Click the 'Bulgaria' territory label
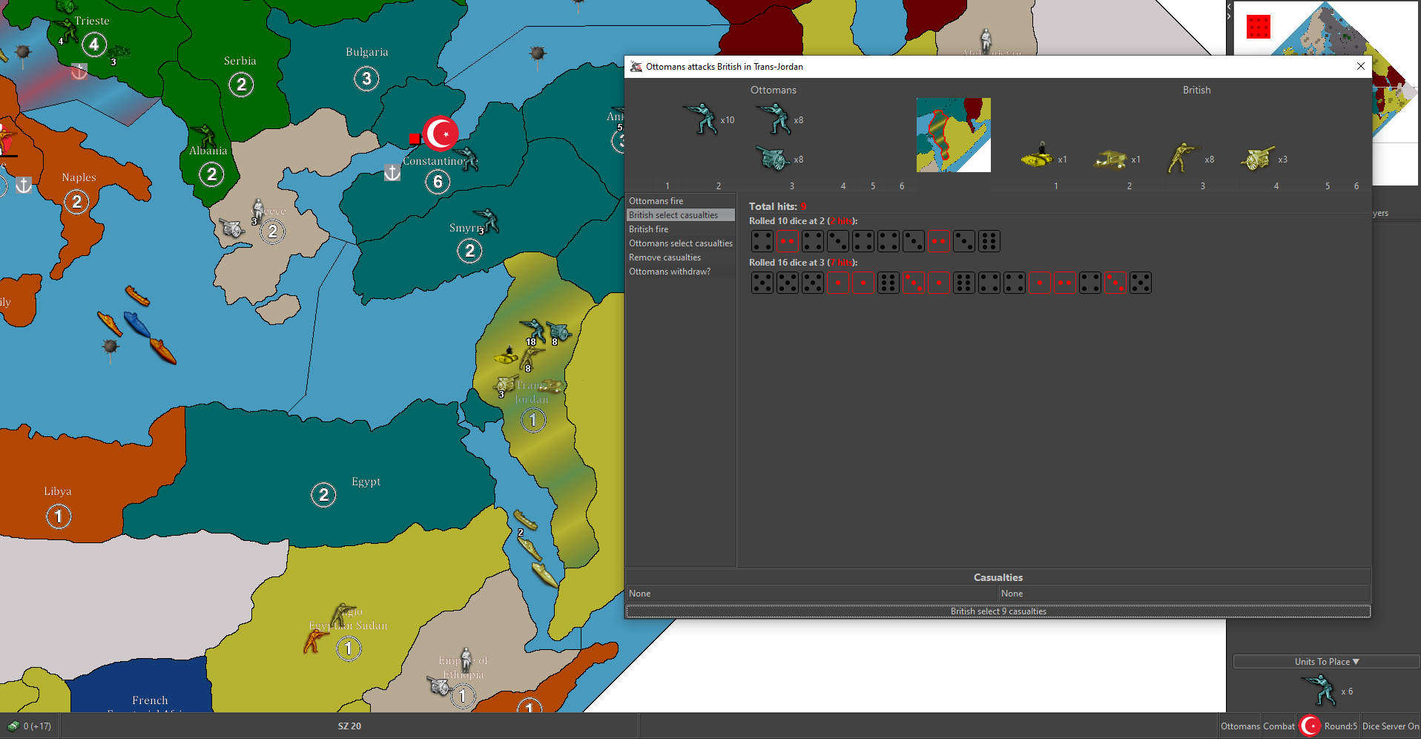The width and height of the screenshot is (1421, 739). click(x=367, y=52)
